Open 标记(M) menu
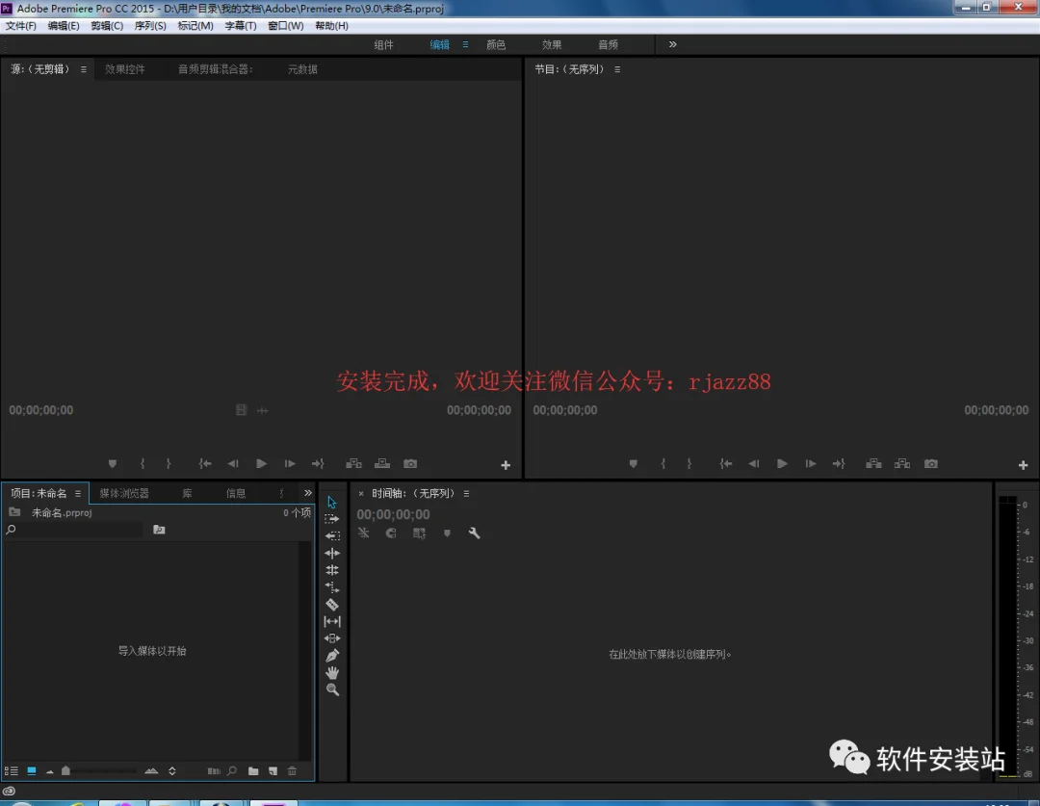Screen dimensions: 1040x806 195,26
